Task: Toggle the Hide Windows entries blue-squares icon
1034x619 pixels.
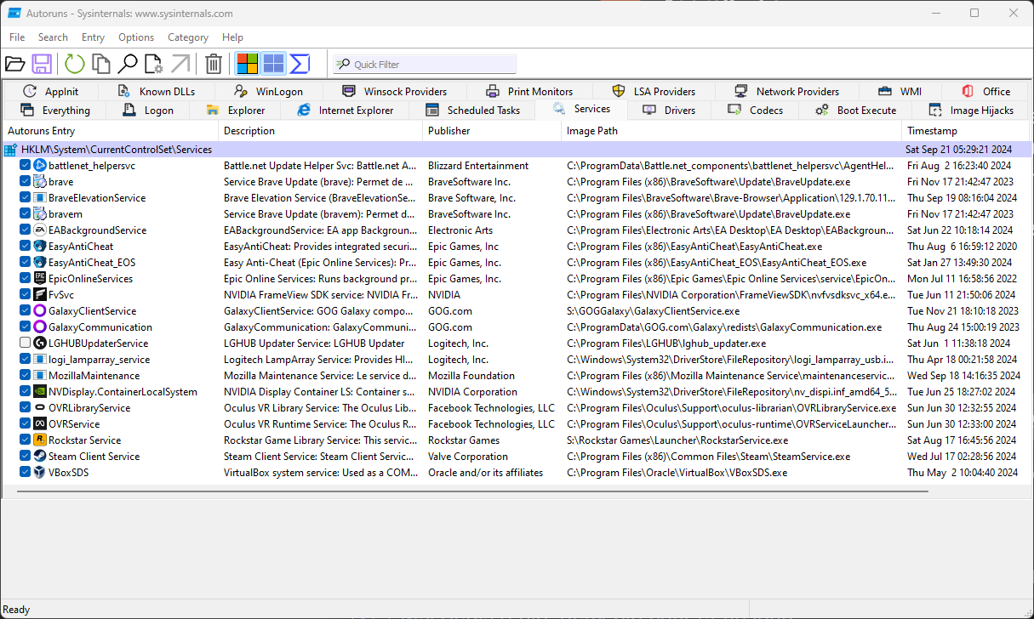Action: pos(273,64)
